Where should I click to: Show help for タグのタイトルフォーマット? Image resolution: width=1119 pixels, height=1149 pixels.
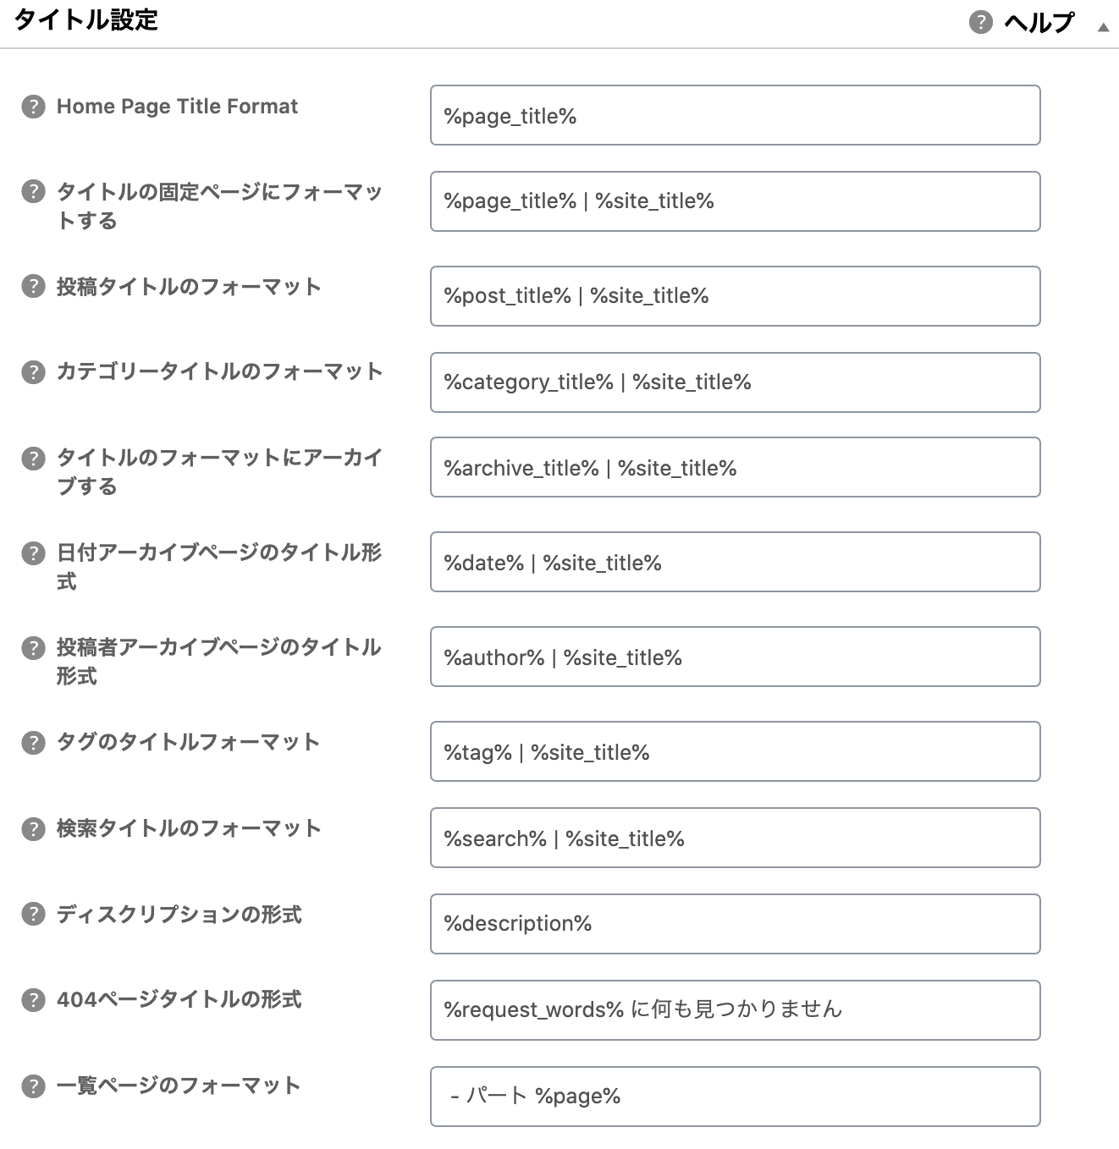click(x=33, y=743)
